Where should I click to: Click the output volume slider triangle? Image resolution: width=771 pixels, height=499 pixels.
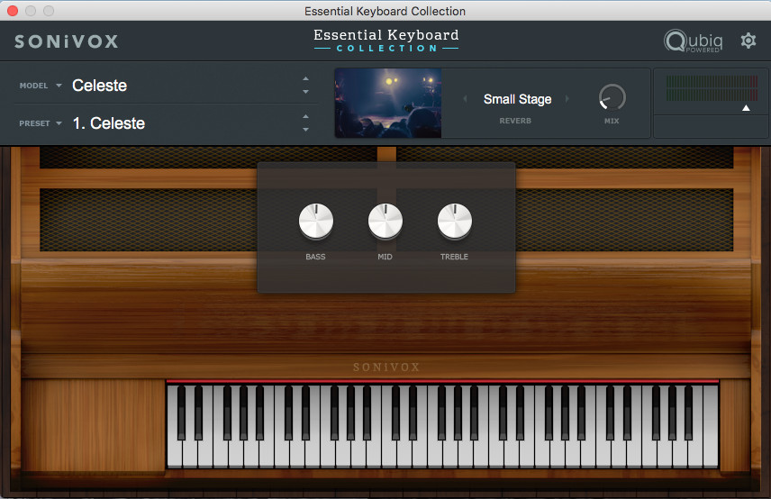[746, 108]
